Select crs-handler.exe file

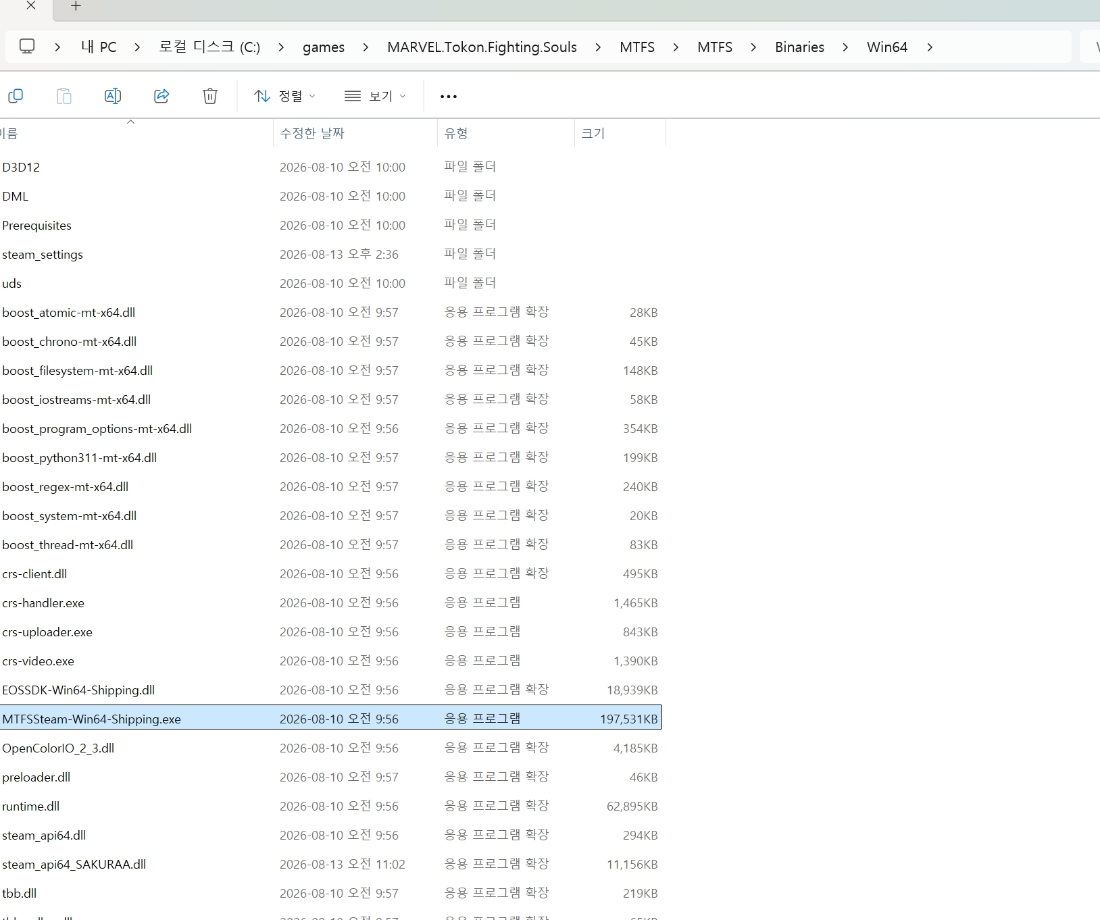click(331, 603)
